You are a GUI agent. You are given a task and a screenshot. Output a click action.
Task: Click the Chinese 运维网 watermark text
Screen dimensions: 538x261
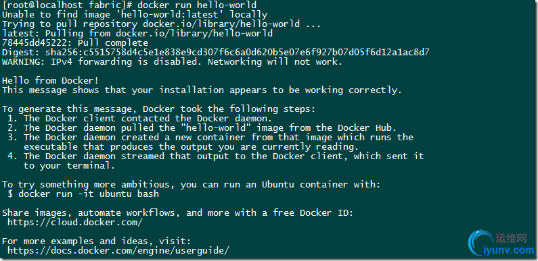(511, 238)
